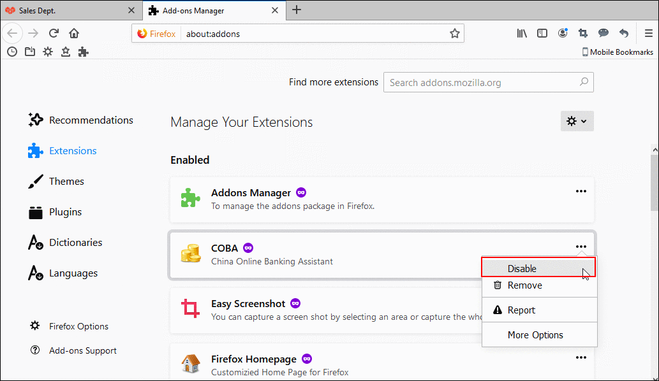Bookmark this page with the star icon
This screenshot has width=659, height=381.
(454, 34)
